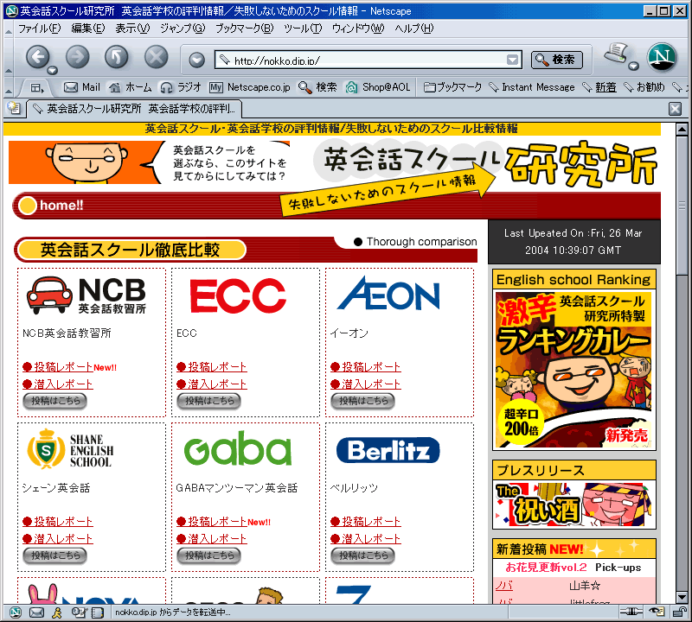Open the ツール(T) menu
692x622 pixels.
303,29
